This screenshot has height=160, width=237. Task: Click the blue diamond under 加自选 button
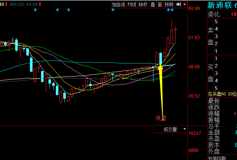click(113, 10)
